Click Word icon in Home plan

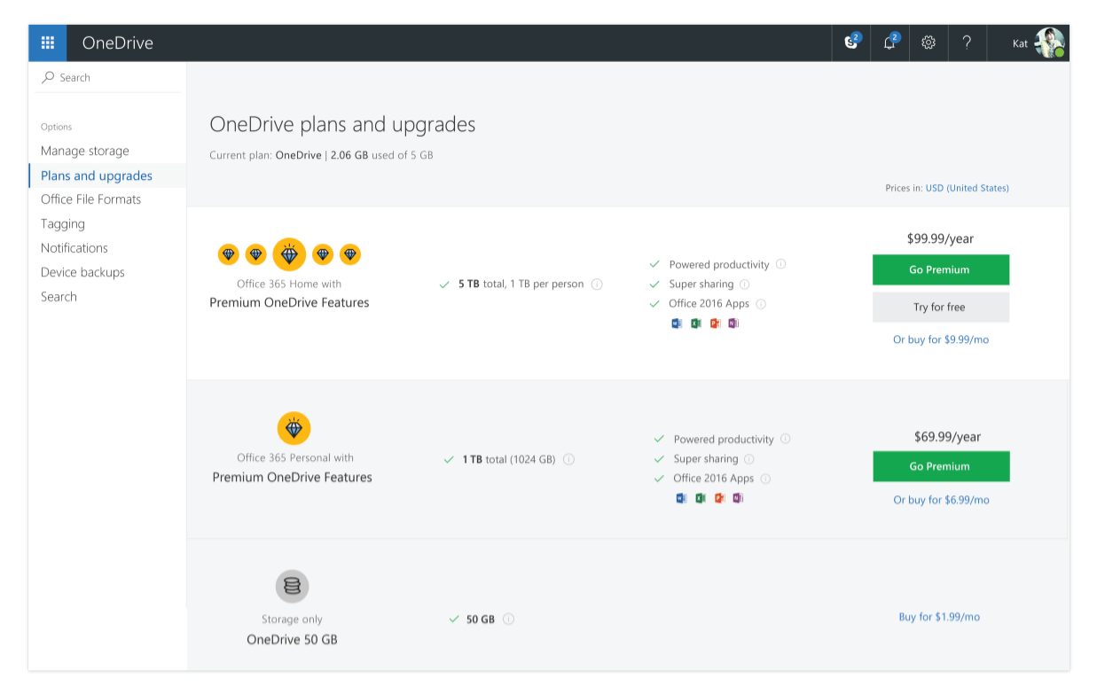[x=677, y=324]
